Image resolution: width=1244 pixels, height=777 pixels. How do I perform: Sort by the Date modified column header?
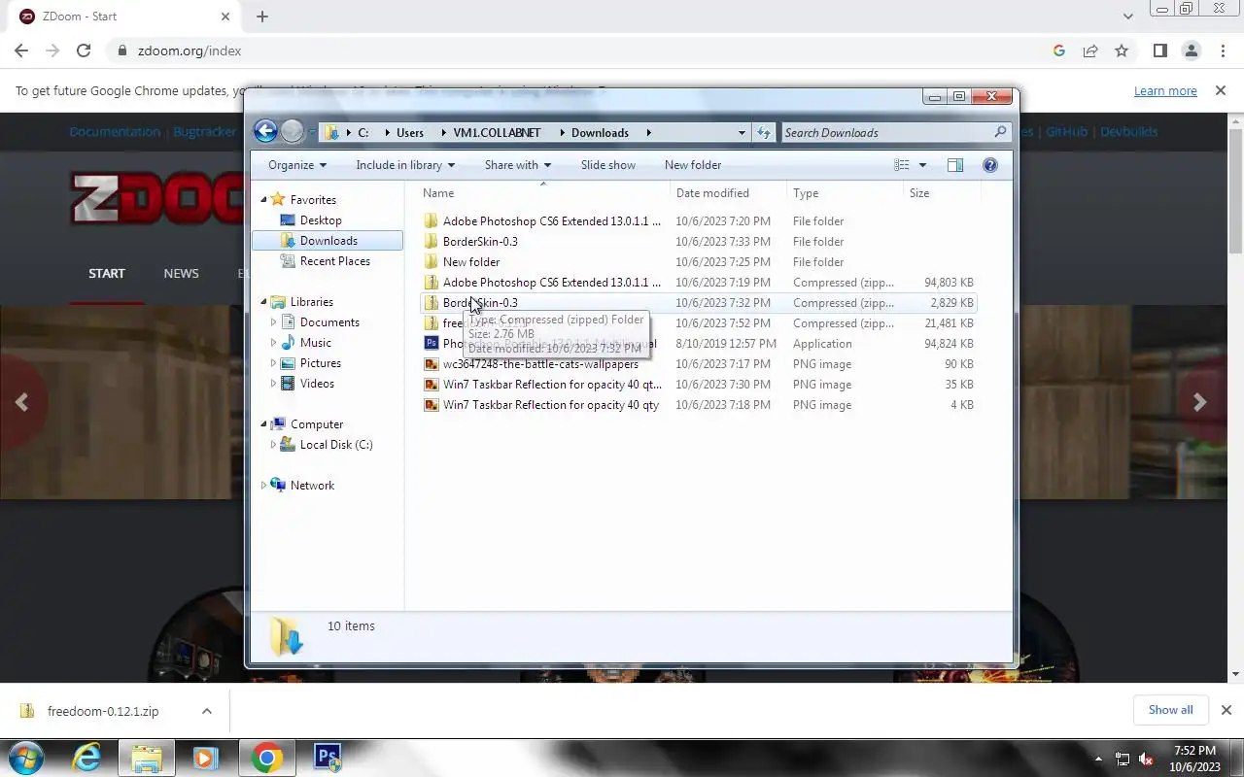(728, 193)
